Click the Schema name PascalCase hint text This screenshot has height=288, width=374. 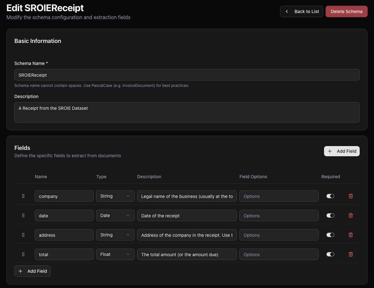click(x=102, y=86)
